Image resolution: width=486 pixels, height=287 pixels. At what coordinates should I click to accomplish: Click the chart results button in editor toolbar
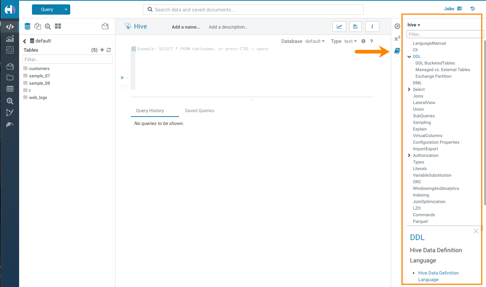[339, 27]
